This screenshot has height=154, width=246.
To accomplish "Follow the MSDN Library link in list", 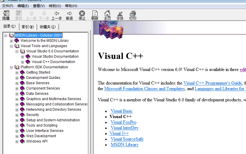I will (x=125, y=145).
